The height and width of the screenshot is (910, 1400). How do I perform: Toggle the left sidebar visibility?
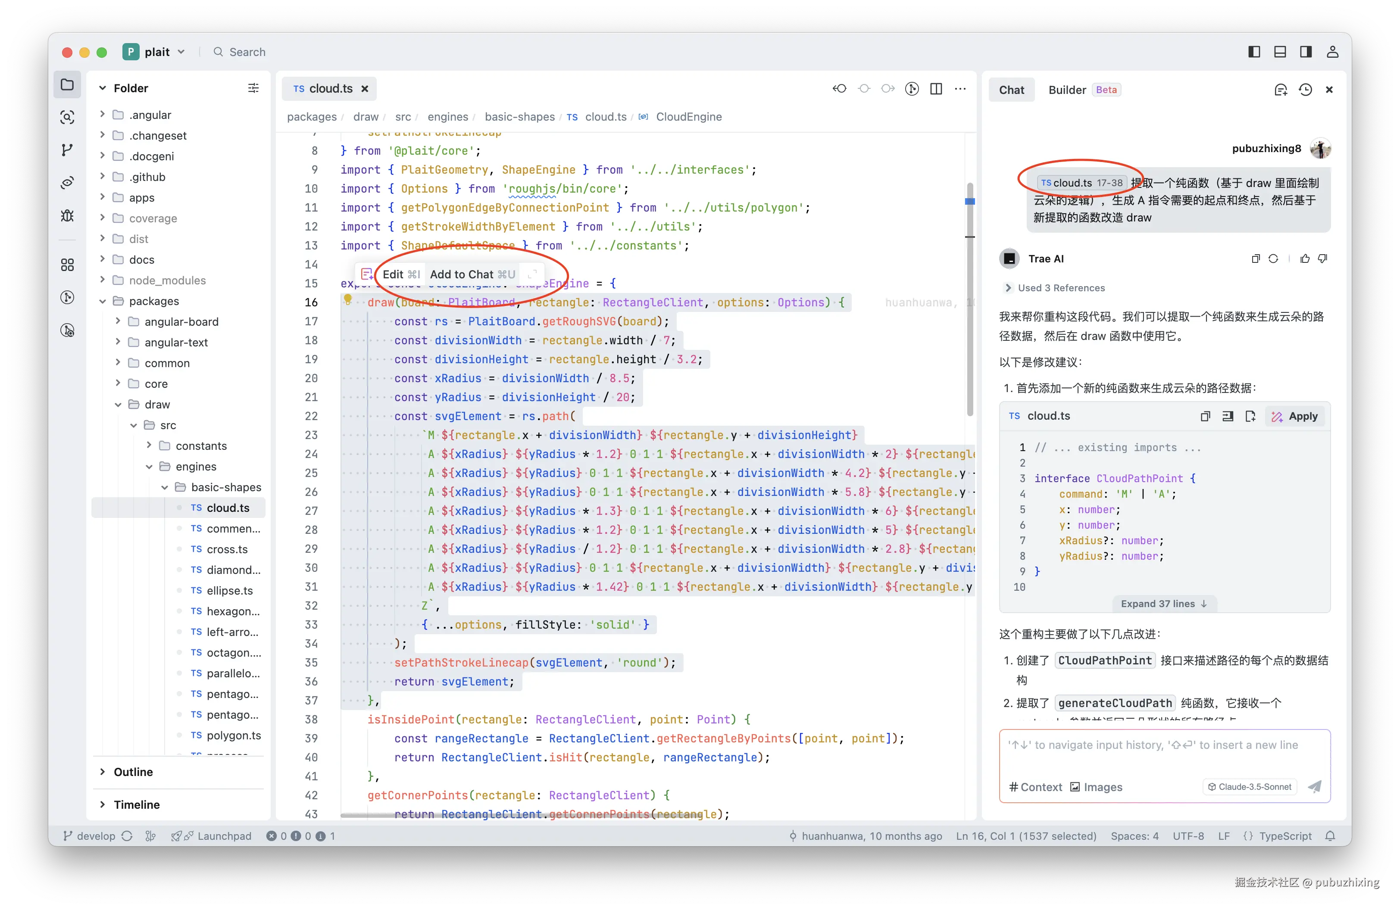click(x=1253, y=52)
